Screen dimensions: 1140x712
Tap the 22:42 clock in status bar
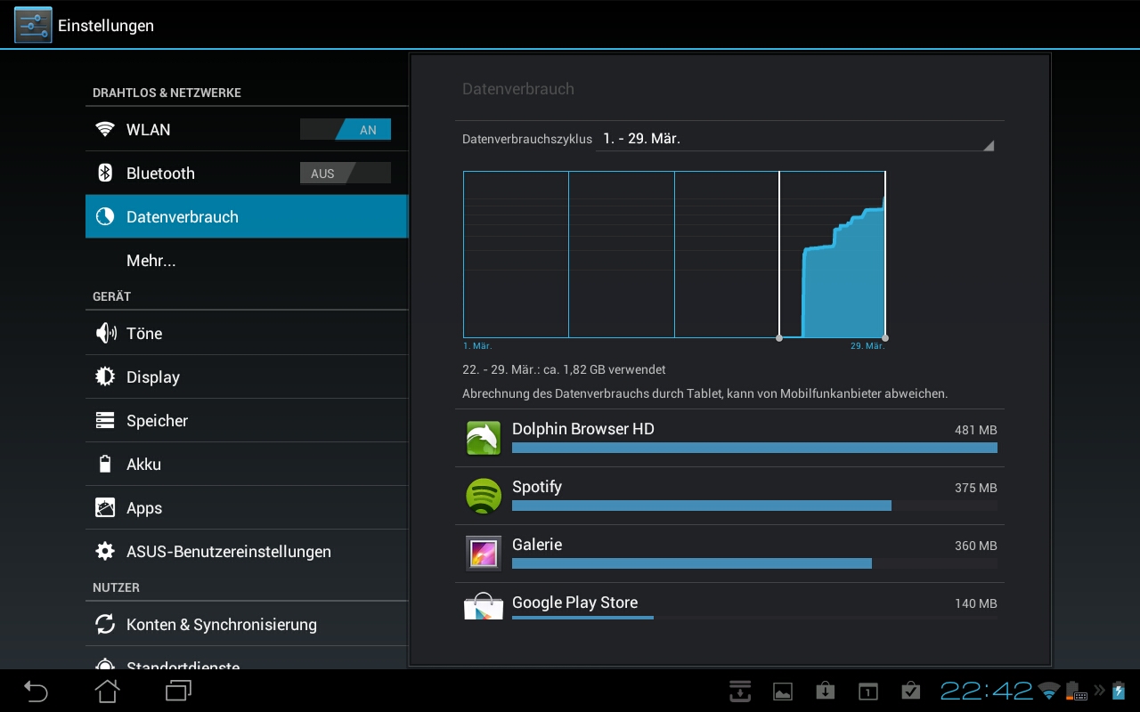coord(987,691)
